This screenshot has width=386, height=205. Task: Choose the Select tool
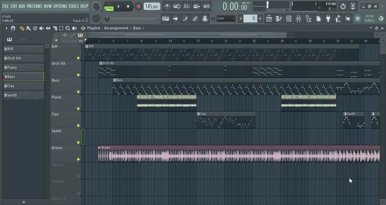tap(61, 28)
